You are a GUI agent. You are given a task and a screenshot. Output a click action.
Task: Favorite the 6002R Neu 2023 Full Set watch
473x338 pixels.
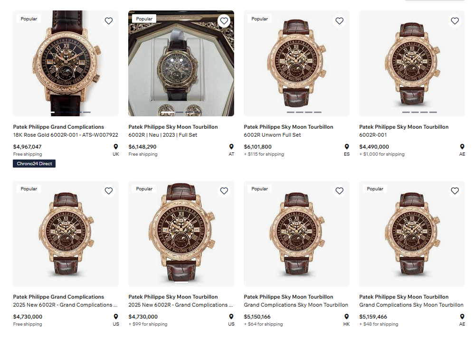[224, 21]
